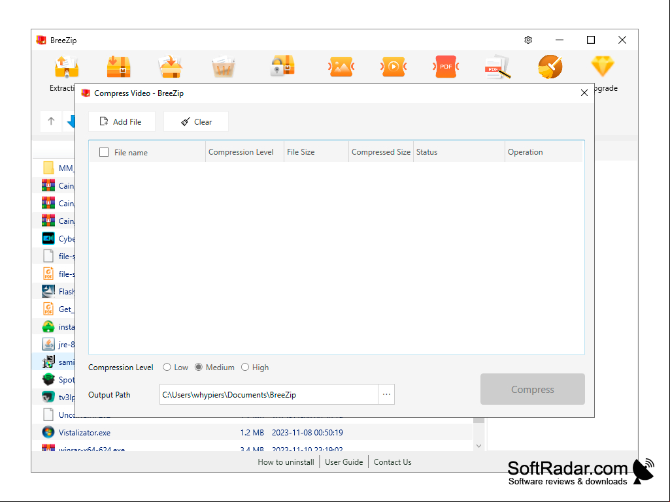Tick the select-all checkbox beside File name

104,152
